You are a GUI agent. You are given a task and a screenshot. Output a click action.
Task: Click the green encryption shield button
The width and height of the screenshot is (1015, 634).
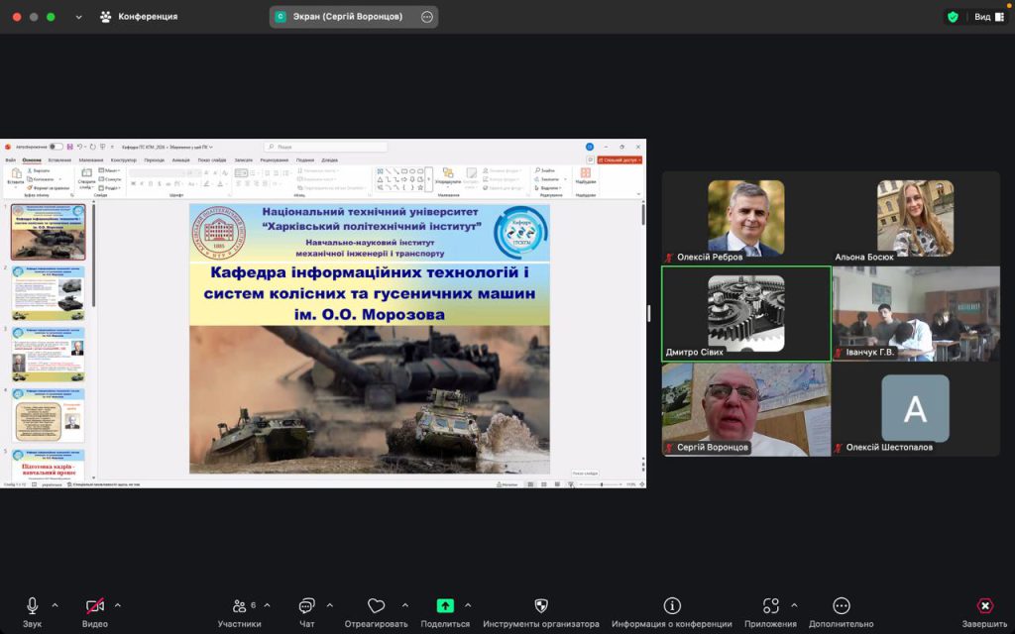click(x=953, y=17)
